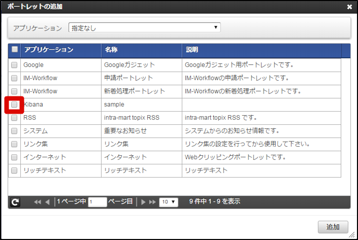Click the sample name cell
The image size is (358, 240).
coord(142,105)
